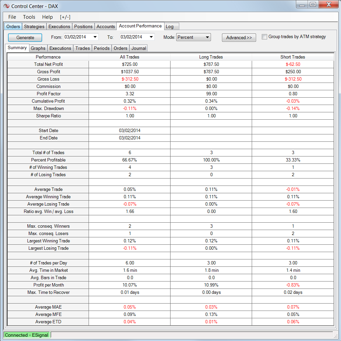
Task: Click the Sharpe Ratio row label
Action: pyautogui.click(x=48, y=116)
